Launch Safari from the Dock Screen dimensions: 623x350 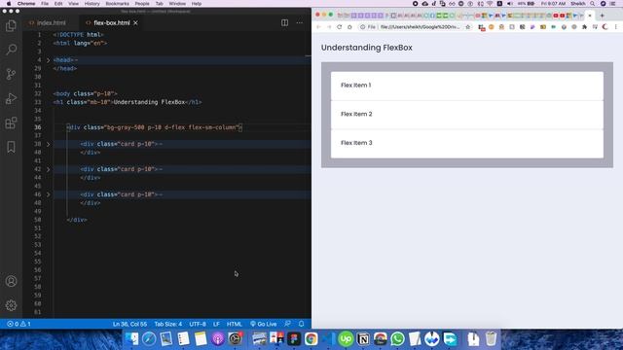pyautogui.click(x=149, y=339)
